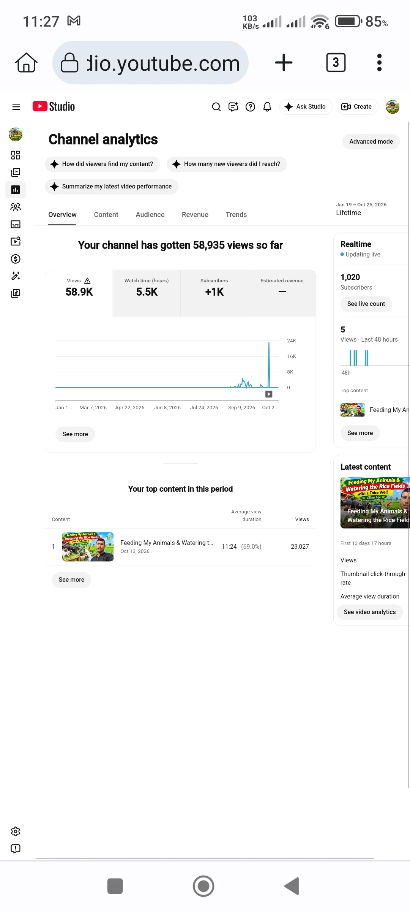The height and width of the screenshot is (912, 410).
Task: Open Settings gear in sidebar
Action: (x=16, y=831)
